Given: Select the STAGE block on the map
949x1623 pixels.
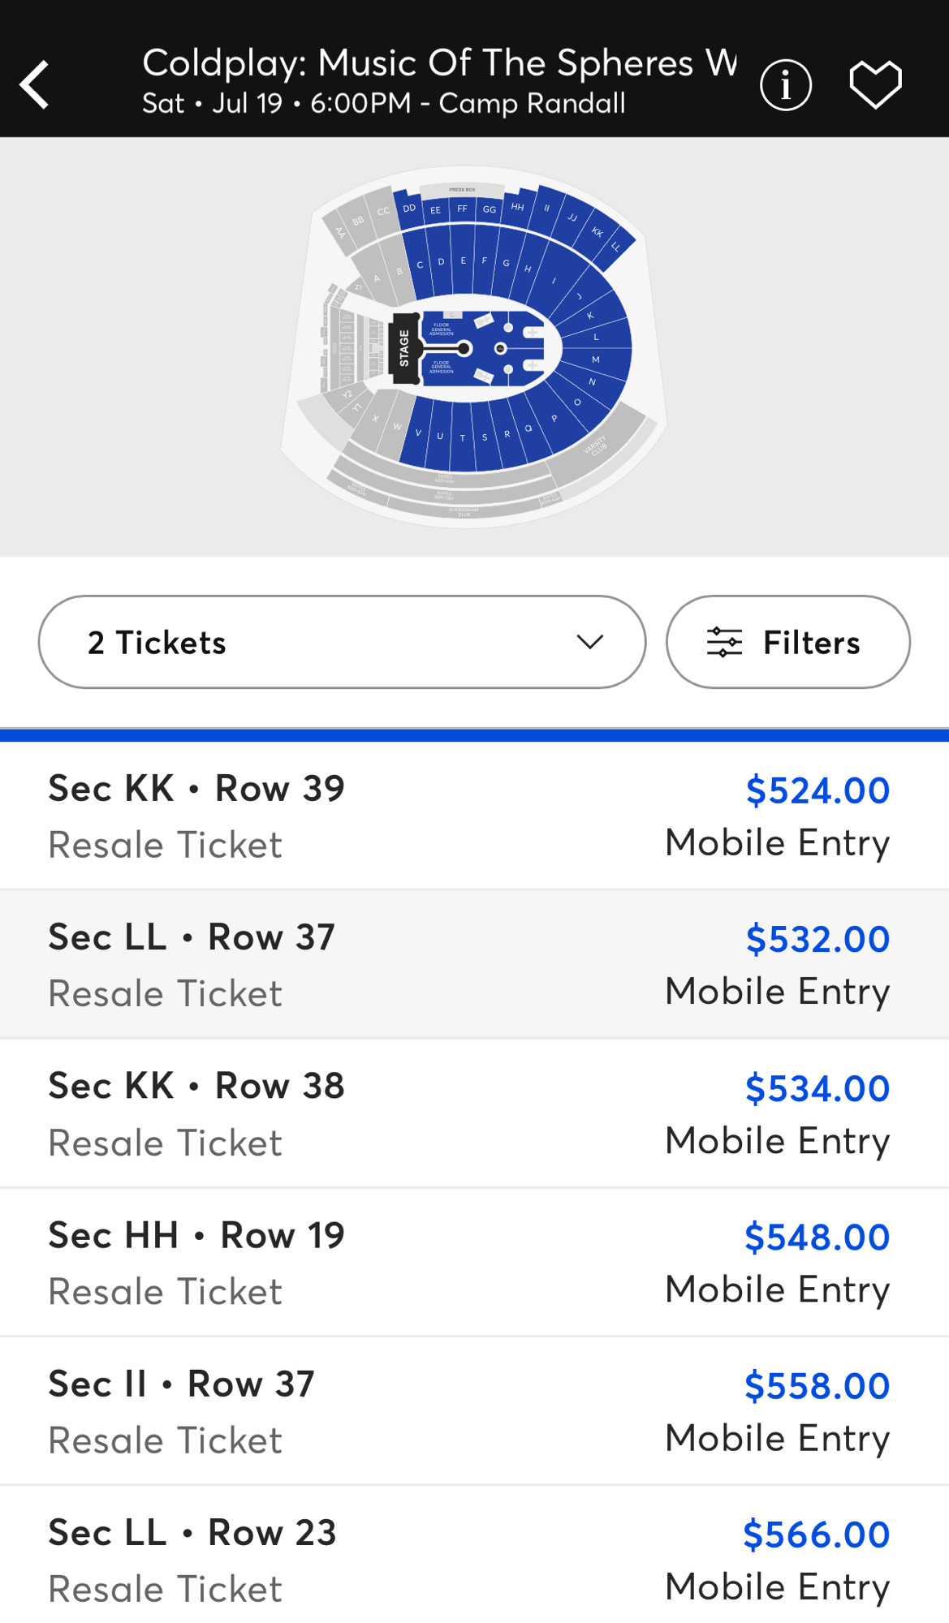Looking at the screenshot, I should 404,348.
